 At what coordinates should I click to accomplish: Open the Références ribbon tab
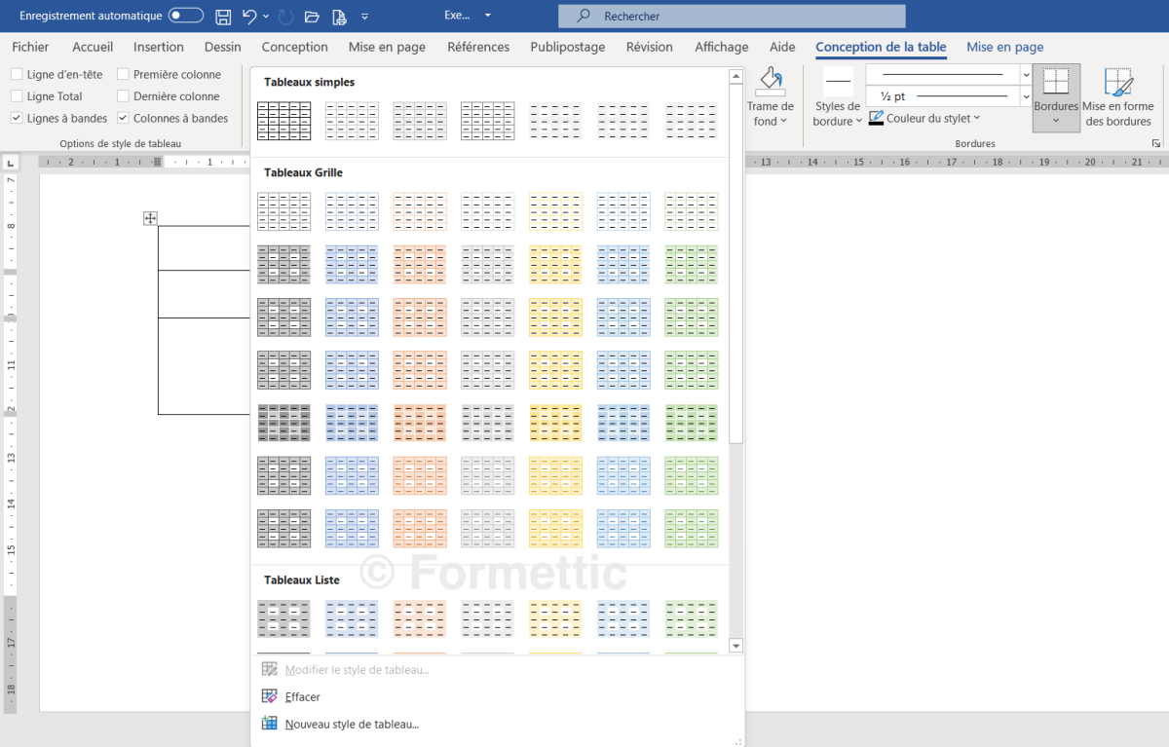click(478, 47)
